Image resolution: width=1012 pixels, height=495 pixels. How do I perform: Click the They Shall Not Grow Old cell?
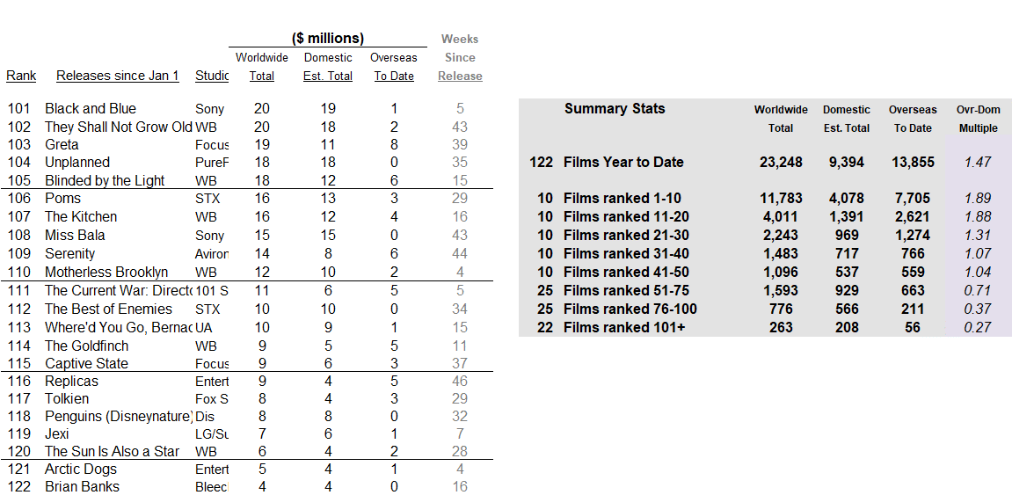pyautogui.click(x=118, y=127)
